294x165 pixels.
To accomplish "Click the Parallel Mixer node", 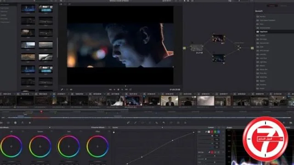I will tap(239, 48).
